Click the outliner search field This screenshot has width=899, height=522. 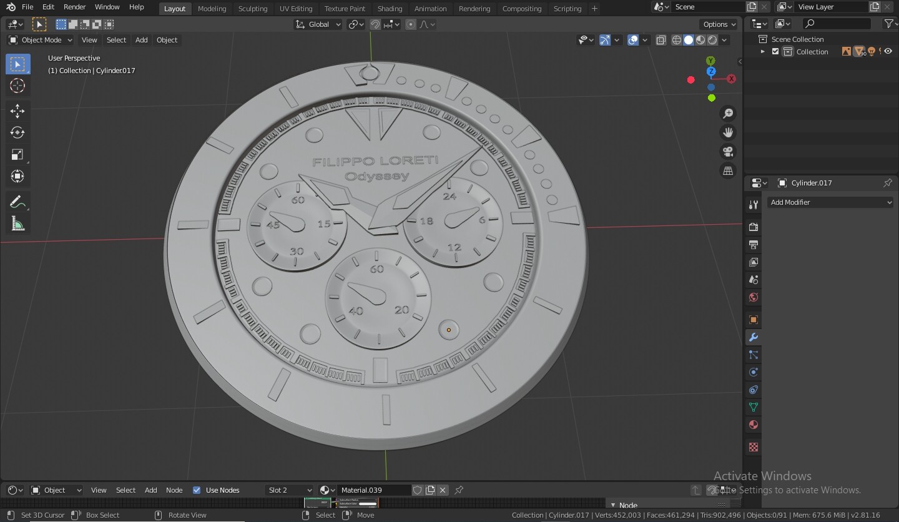(837, 24)
